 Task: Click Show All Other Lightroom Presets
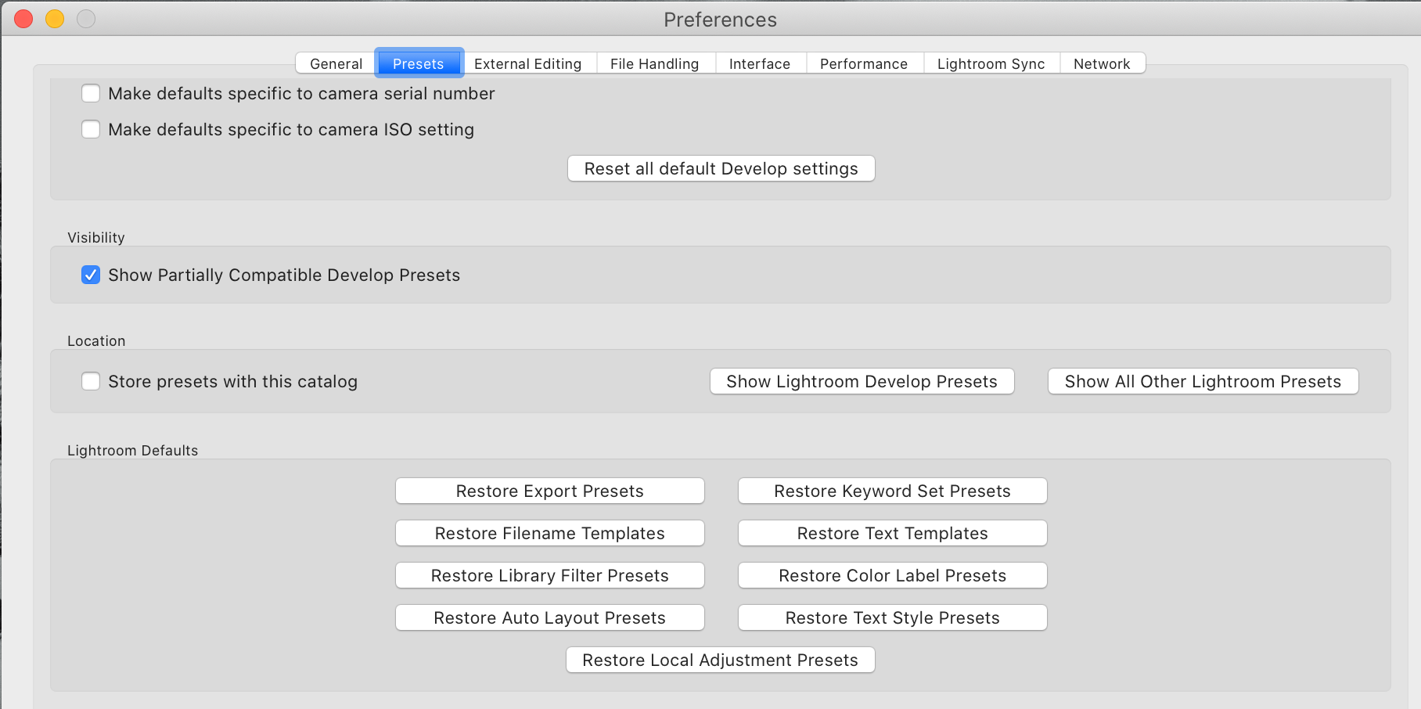click(1203, 381)
